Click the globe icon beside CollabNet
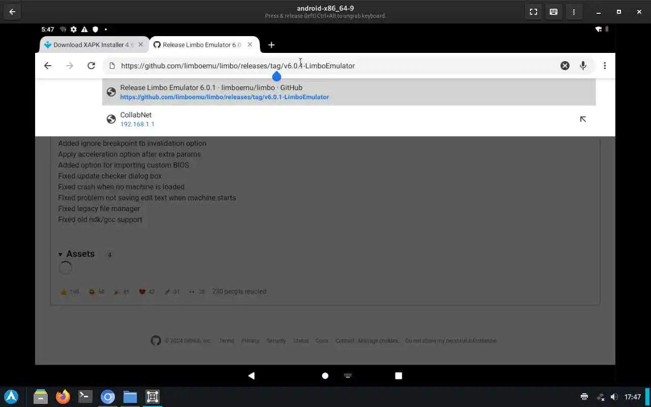The image size is (651, 407). [111, 119]
